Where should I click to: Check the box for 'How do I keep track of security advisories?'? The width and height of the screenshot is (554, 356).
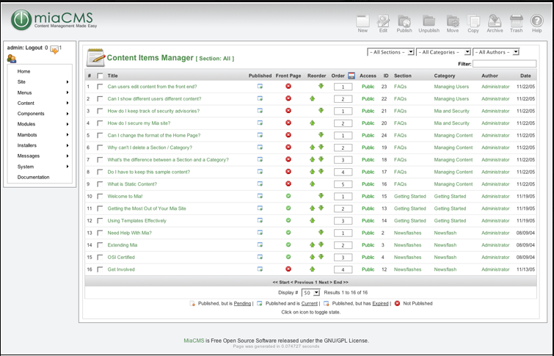[100, 111]
